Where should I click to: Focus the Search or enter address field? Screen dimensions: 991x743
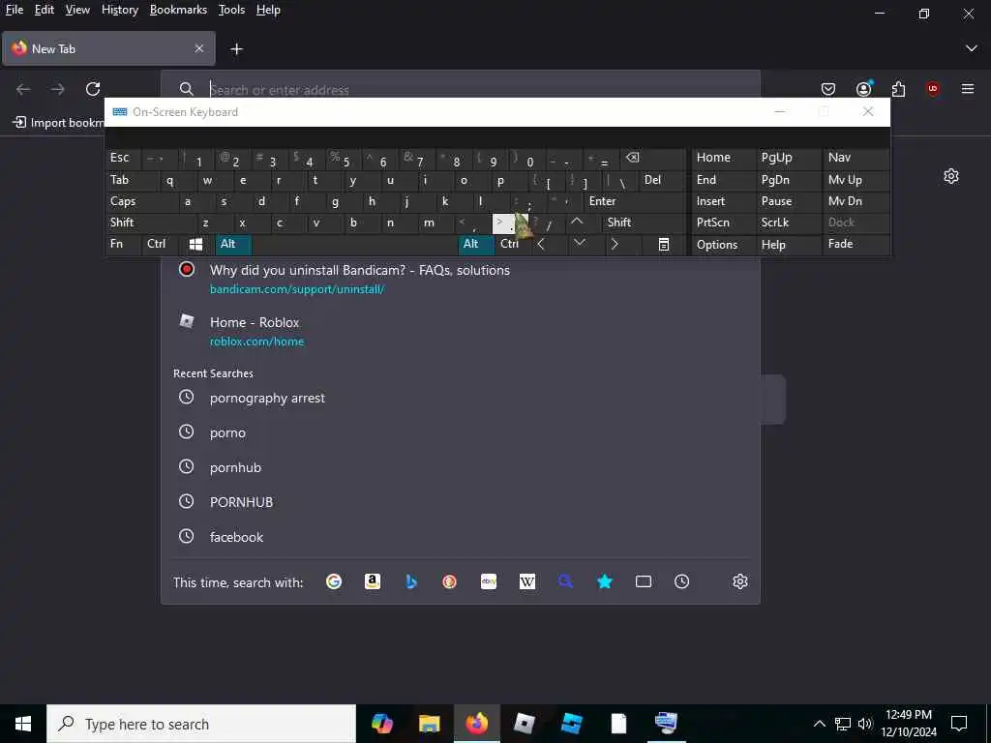click(460, 89)
